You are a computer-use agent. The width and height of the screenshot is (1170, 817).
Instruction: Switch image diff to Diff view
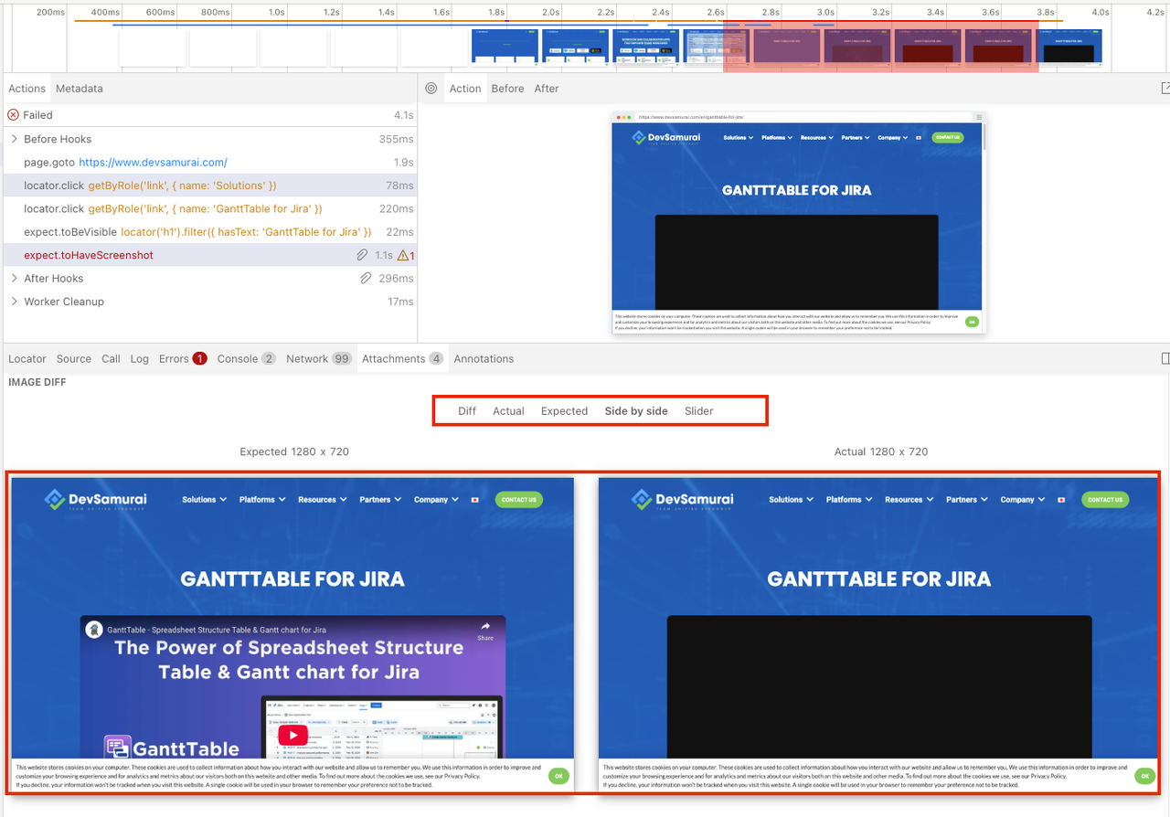(467, 411)
